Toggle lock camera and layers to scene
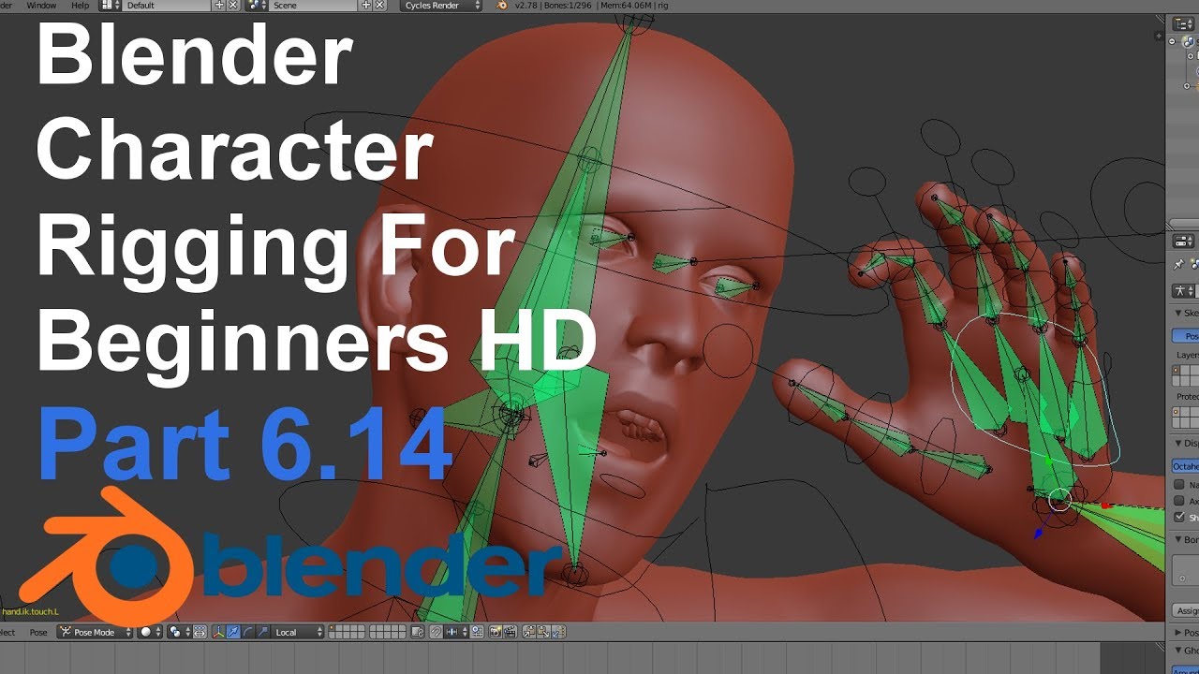The width and height of the screenshot is (1199, 674). point(416,633)
